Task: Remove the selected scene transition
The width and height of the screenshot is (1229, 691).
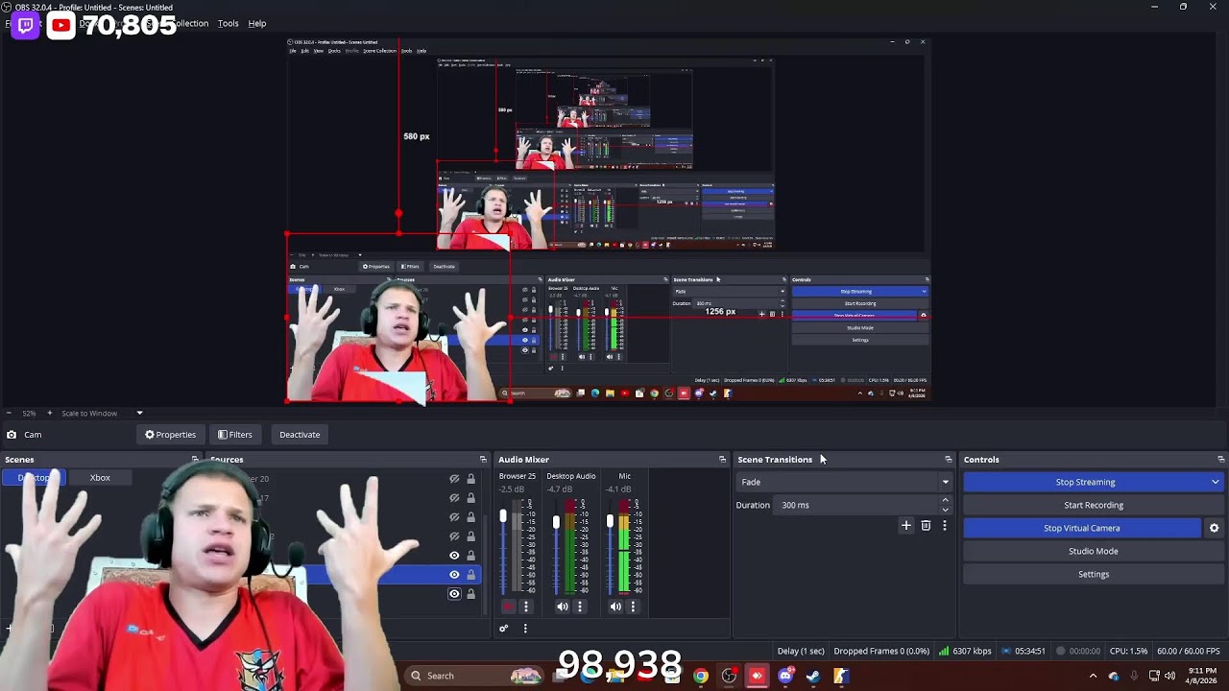Action: coord(926,525)
